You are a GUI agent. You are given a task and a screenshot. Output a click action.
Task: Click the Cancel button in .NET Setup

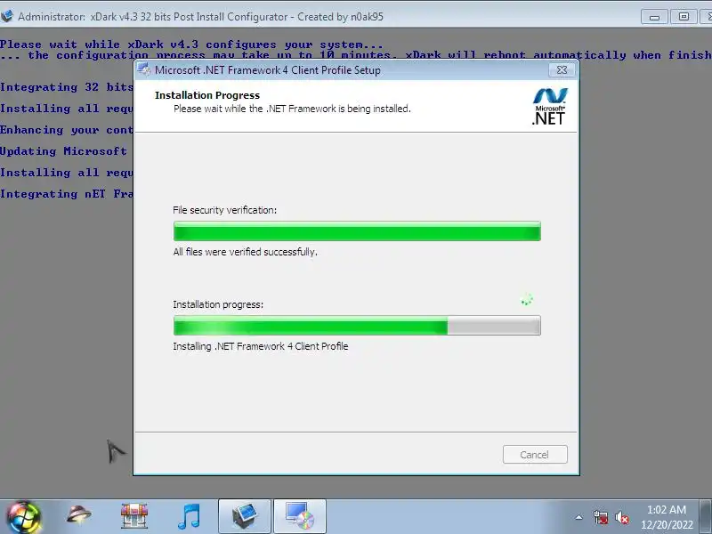(x=535, y=455)
